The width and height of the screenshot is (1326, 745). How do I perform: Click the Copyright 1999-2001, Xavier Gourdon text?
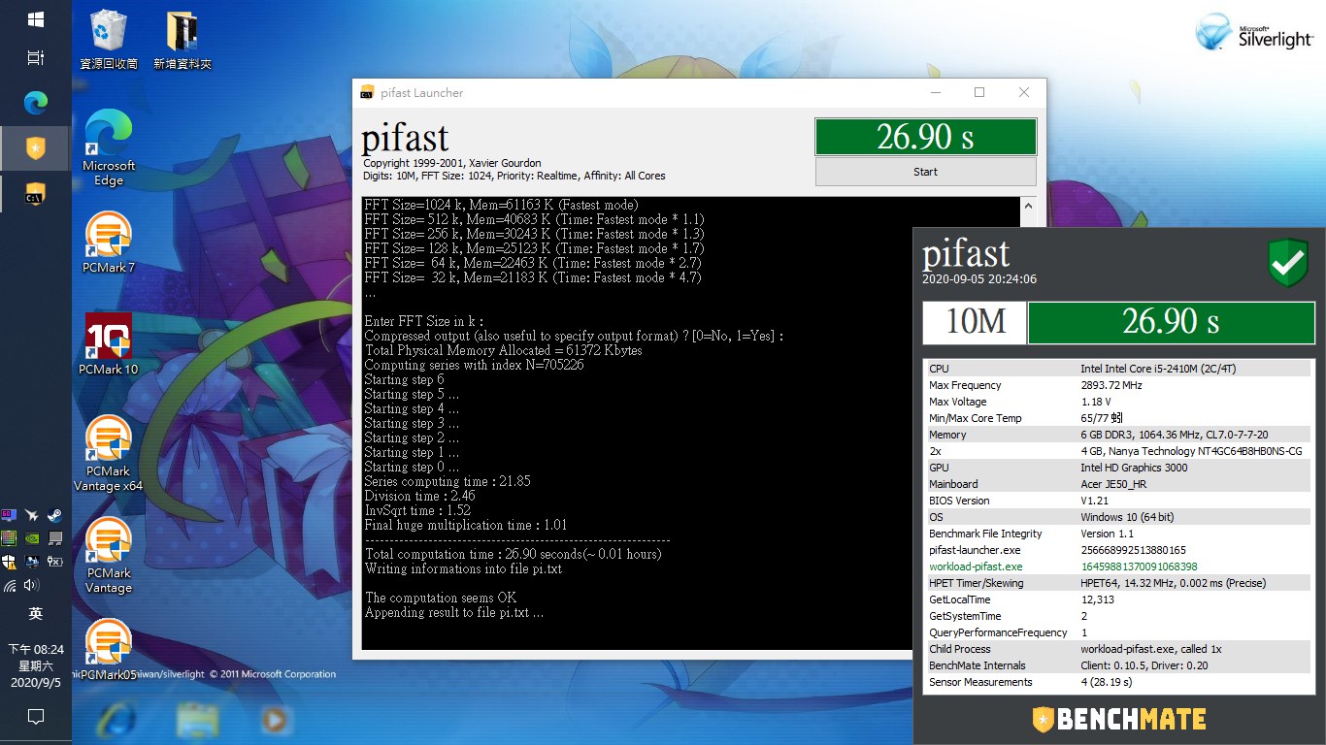[x=452, y=163]
